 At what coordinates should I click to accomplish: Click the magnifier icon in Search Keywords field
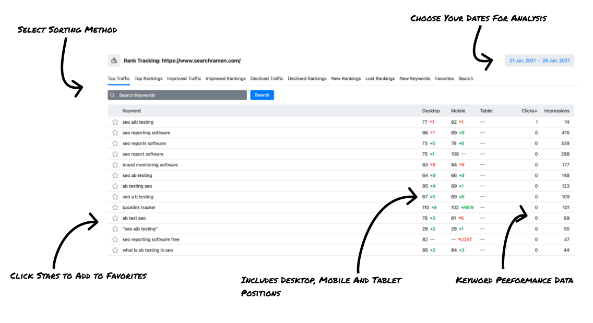[112, 95]
